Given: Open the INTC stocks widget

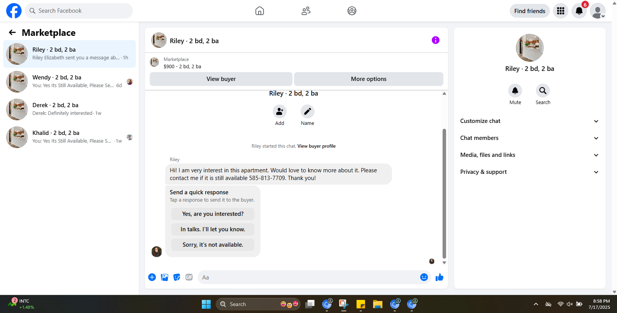Looking at the screenshot, I should click(21, 304).
